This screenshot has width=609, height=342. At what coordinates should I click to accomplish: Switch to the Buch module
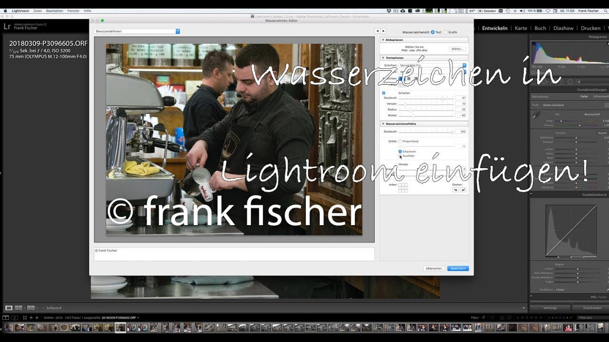540,28
